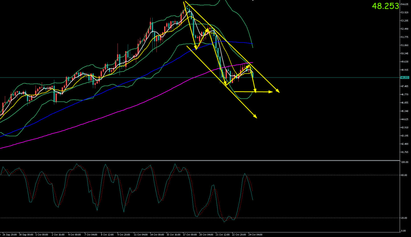Select the 26 Sep 20:00 time label
Image resolution: width=411 pixels, height=237 pixels.
(x=9, y=235)
